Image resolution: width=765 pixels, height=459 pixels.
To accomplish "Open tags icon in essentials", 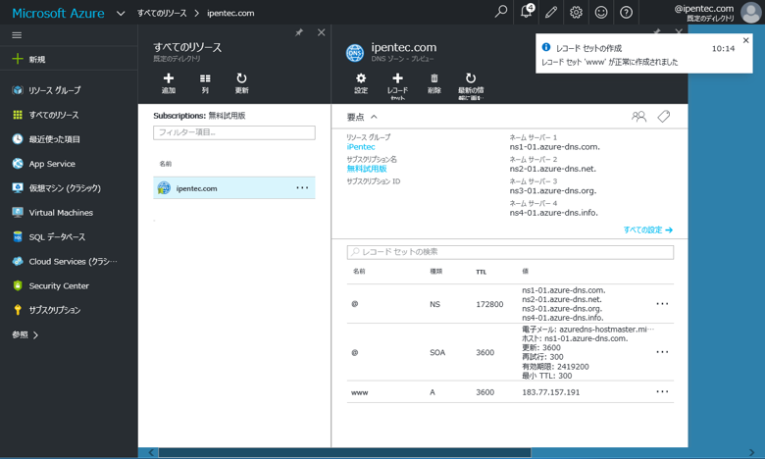I will click(x=664, y=117).
